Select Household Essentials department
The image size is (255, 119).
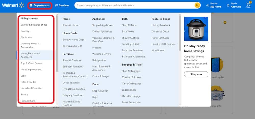click(32, 88)
